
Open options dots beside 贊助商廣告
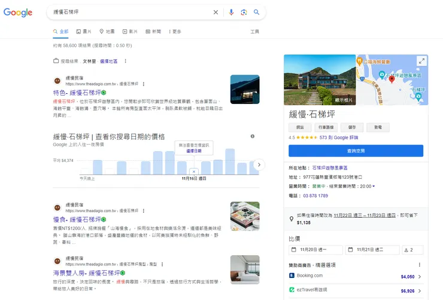pyautogui.click(x=420, y=265)
